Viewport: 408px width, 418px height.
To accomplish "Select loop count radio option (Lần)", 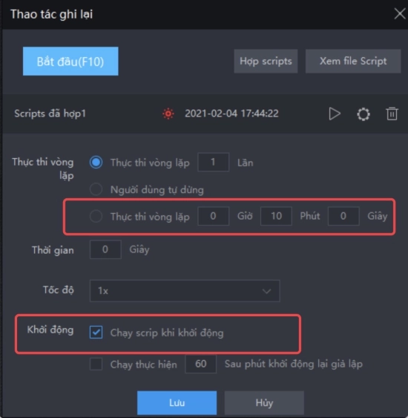I will 96,163.
